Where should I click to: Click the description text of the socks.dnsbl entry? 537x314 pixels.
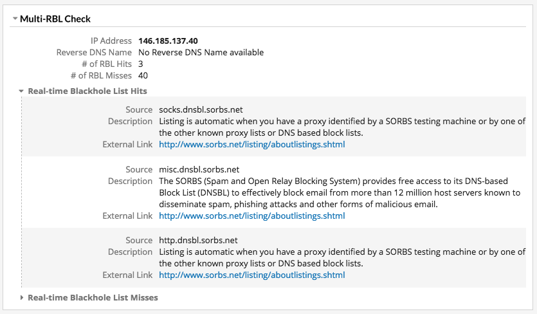click(341, 127)
